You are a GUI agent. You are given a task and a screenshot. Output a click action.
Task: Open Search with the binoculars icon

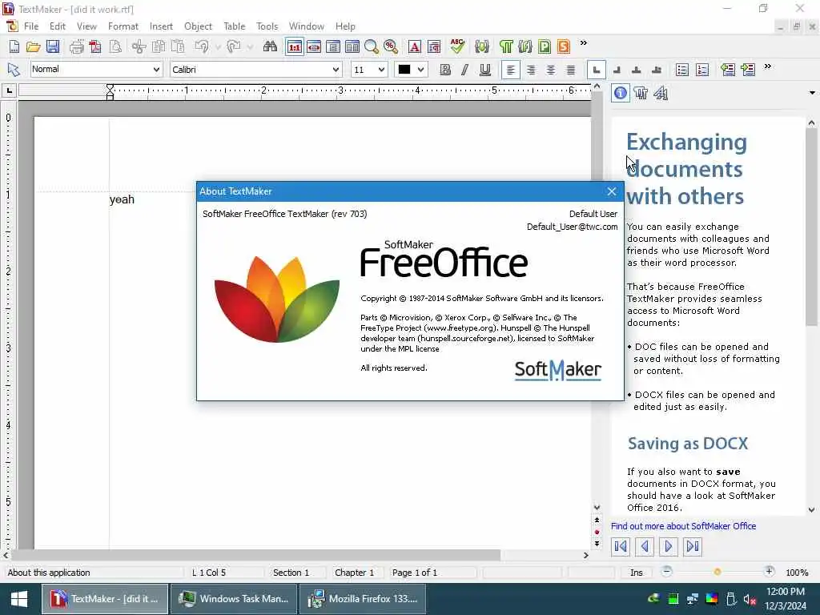270,46
